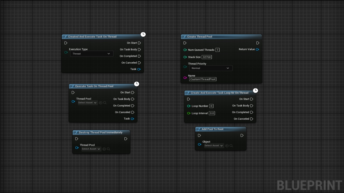Select Execute Task On Thread Pool node title
The height and width of the screenshot is (193, 344).
94,86
